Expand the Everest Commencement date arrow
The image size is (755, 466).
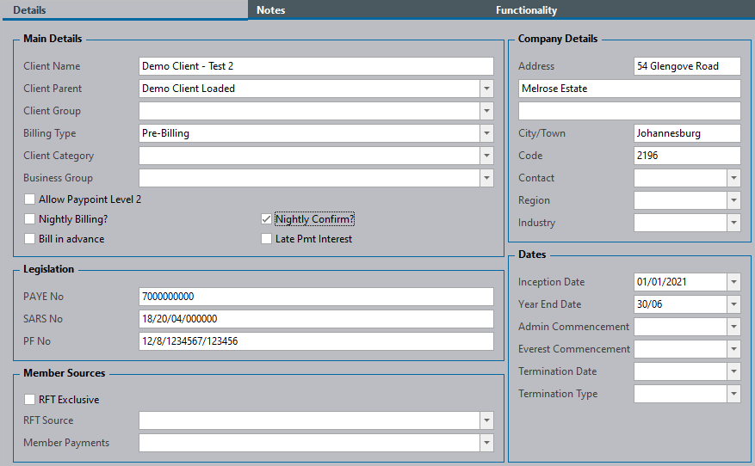point(733,349)
